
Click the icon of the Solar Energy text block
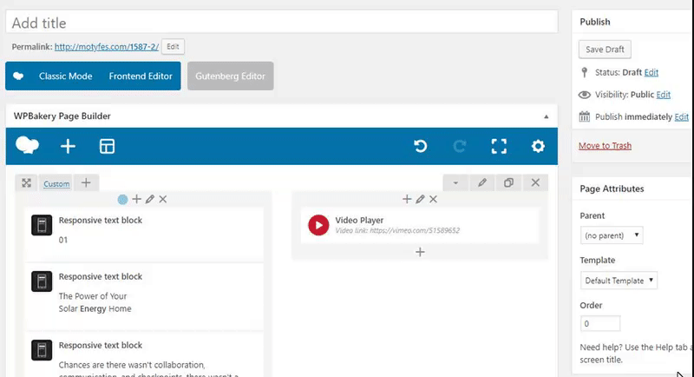pos(42,281)
